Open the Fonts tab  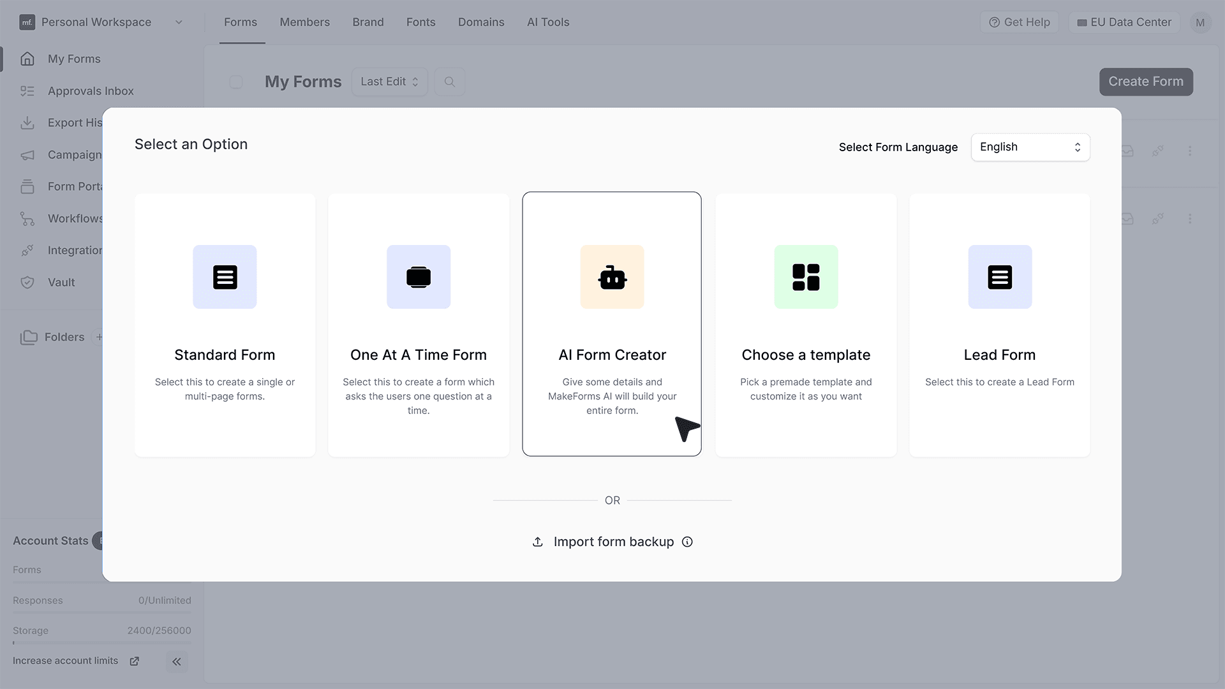(x=421, y=22)
